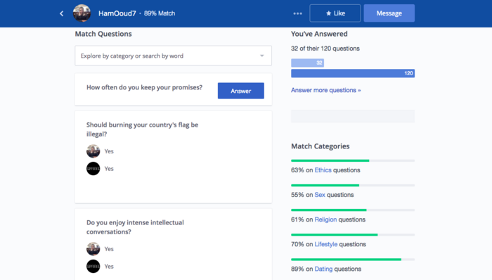Click the Match Questions heading
The image size is (492, 280).
[103, 34]
